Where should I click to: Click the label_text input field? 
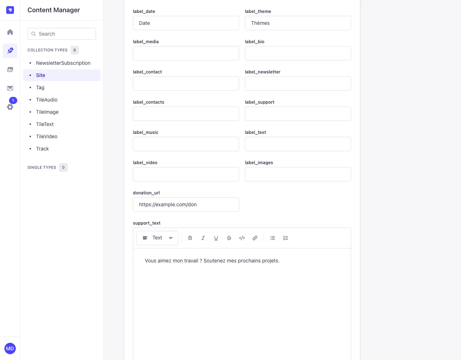pyautogui.click(x=298, y=144)
